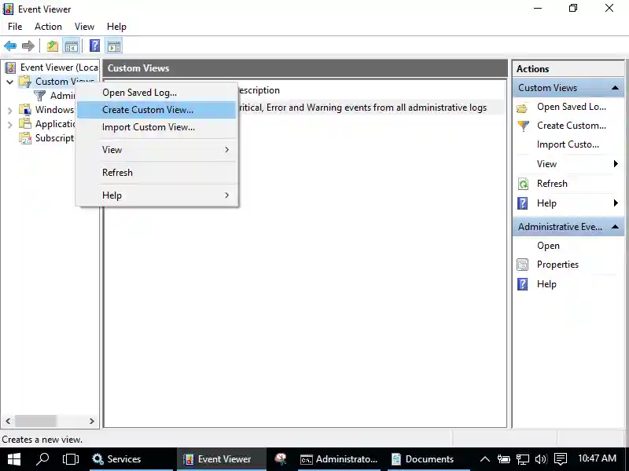Click the Back navigation arrow icon
Image resolution: width=629 pixels, height=471 pixels.
9,46
